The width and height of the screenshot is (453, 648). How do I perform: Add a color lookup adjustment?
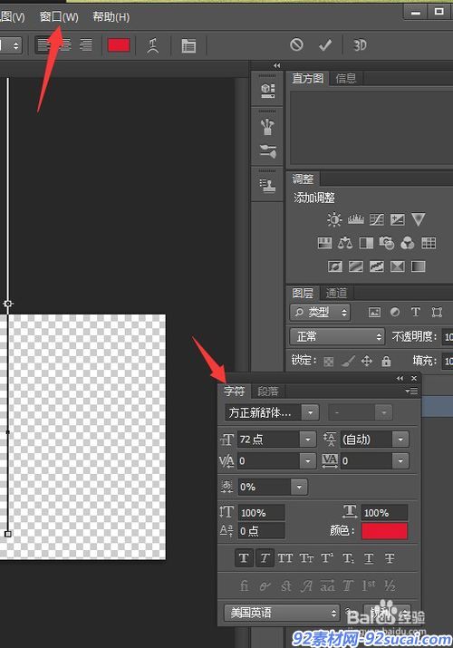pos(429,243)
